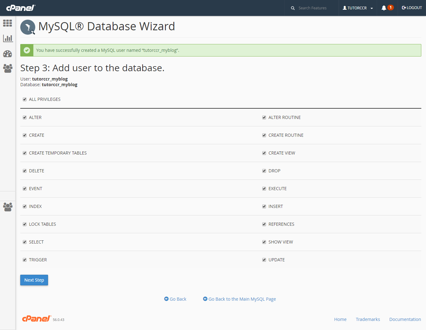
Task: Click the success message about tutorccr_myblog
Action: (x=108, y=50)
